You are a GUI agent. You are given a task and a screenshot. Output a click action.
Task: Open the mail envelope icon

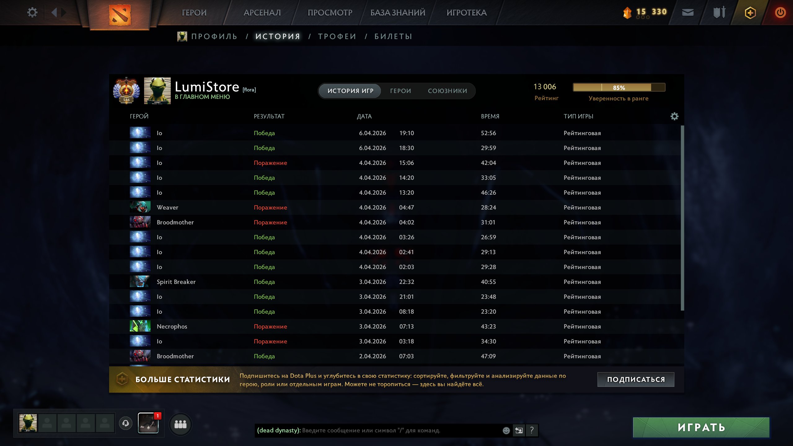click(x=688, y=12)
